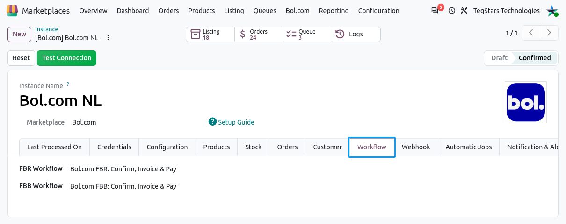The image size is (566, 224).
Task: Select the Draft status stage
Action: pos(499,58)
